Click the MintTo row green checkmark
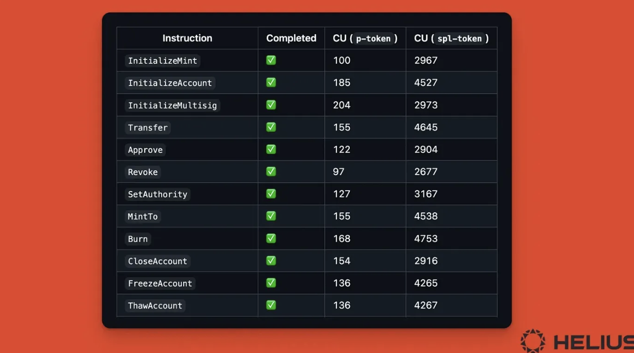This screenshot has width=634, height=353. 271,216
